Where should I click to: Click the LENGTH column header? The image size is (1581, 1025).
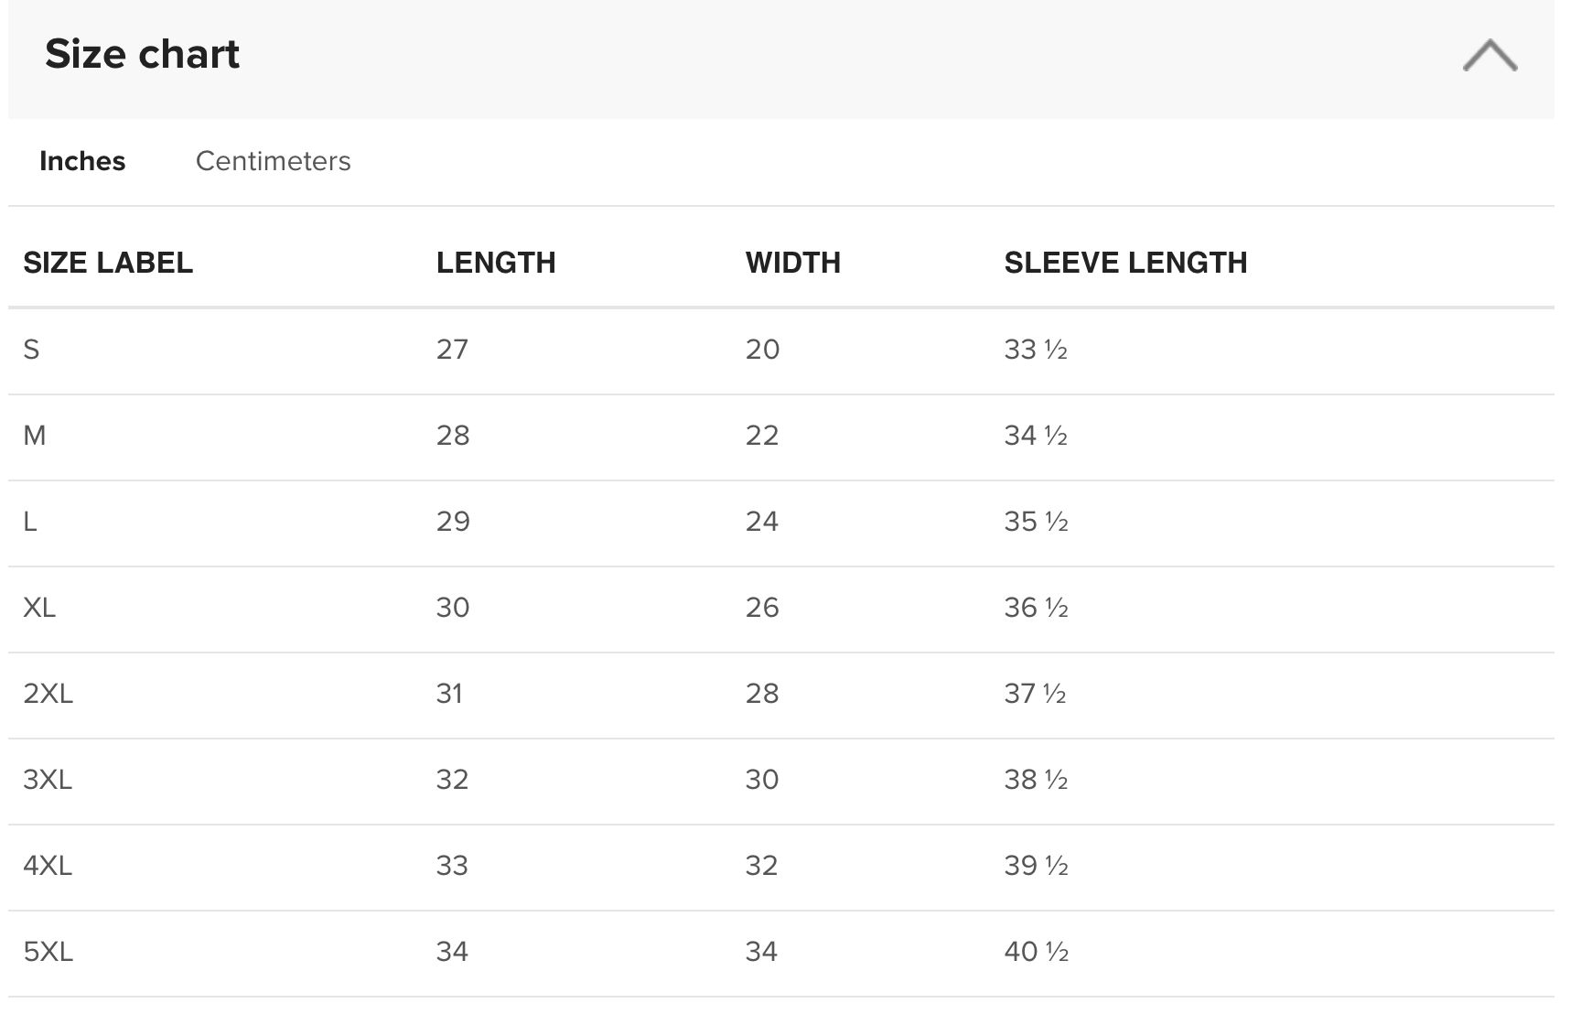click(496, 263)
